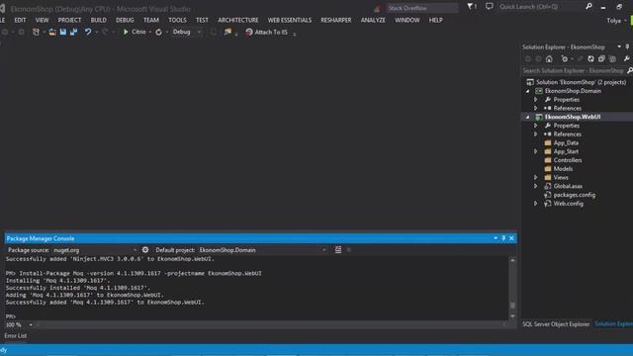Expand References under EkonomShop.Domain
The width and height of the screenshot is (633, 356).
536,108
